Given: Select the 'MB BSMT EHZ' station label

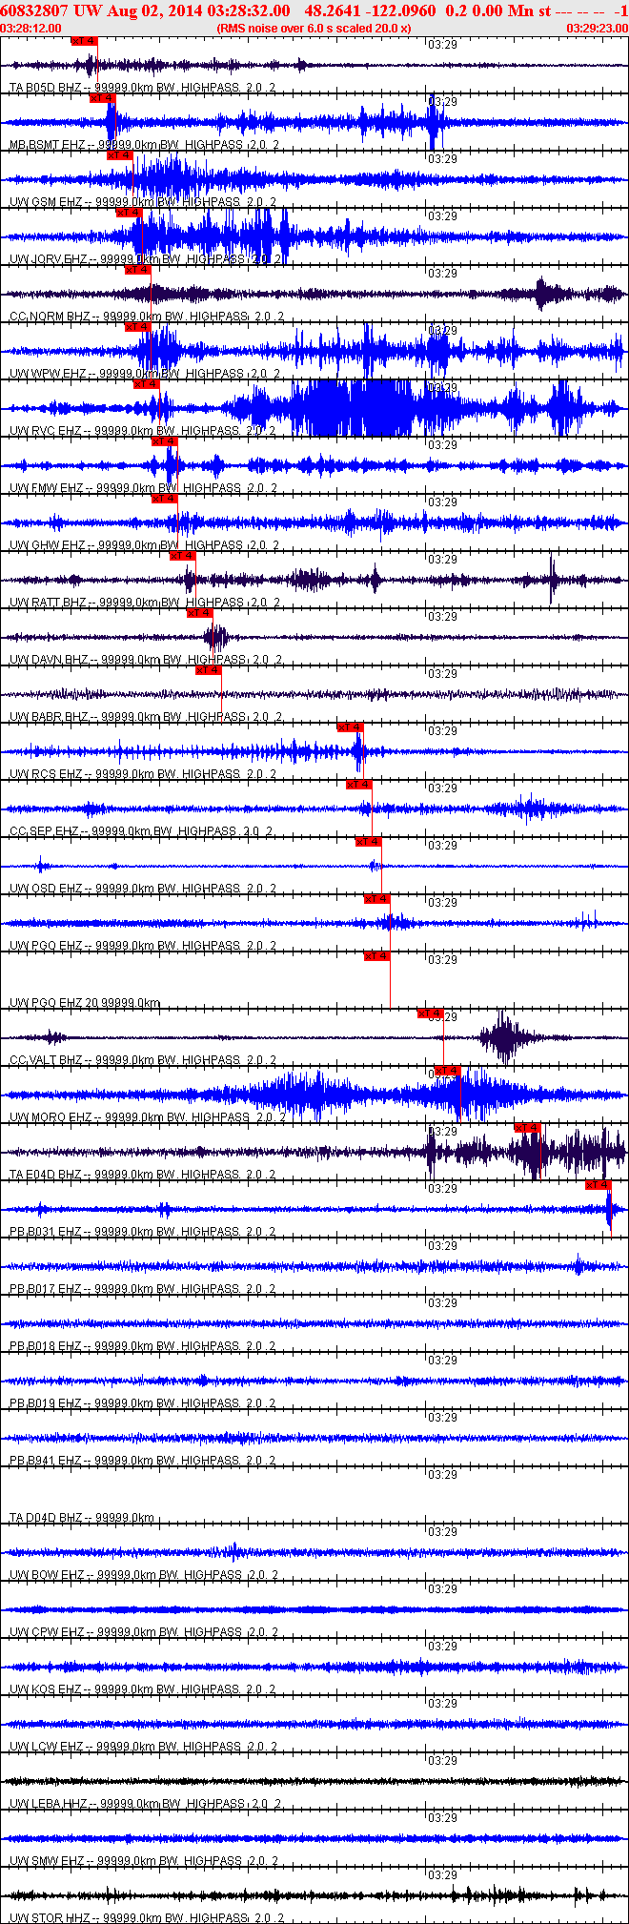Looking at the screenshot, I should pos(48,145).
